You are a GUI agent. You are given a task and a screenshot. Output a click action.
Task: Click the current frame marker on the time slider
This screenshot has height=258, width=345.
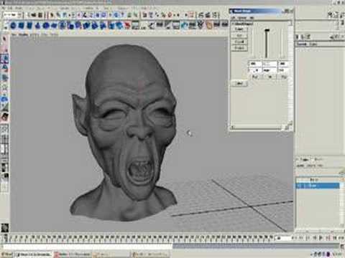[x=6, y=238]
